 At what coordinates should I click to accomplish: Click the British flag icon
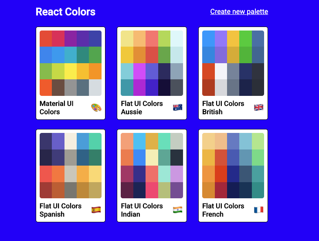tap(259, 107)
